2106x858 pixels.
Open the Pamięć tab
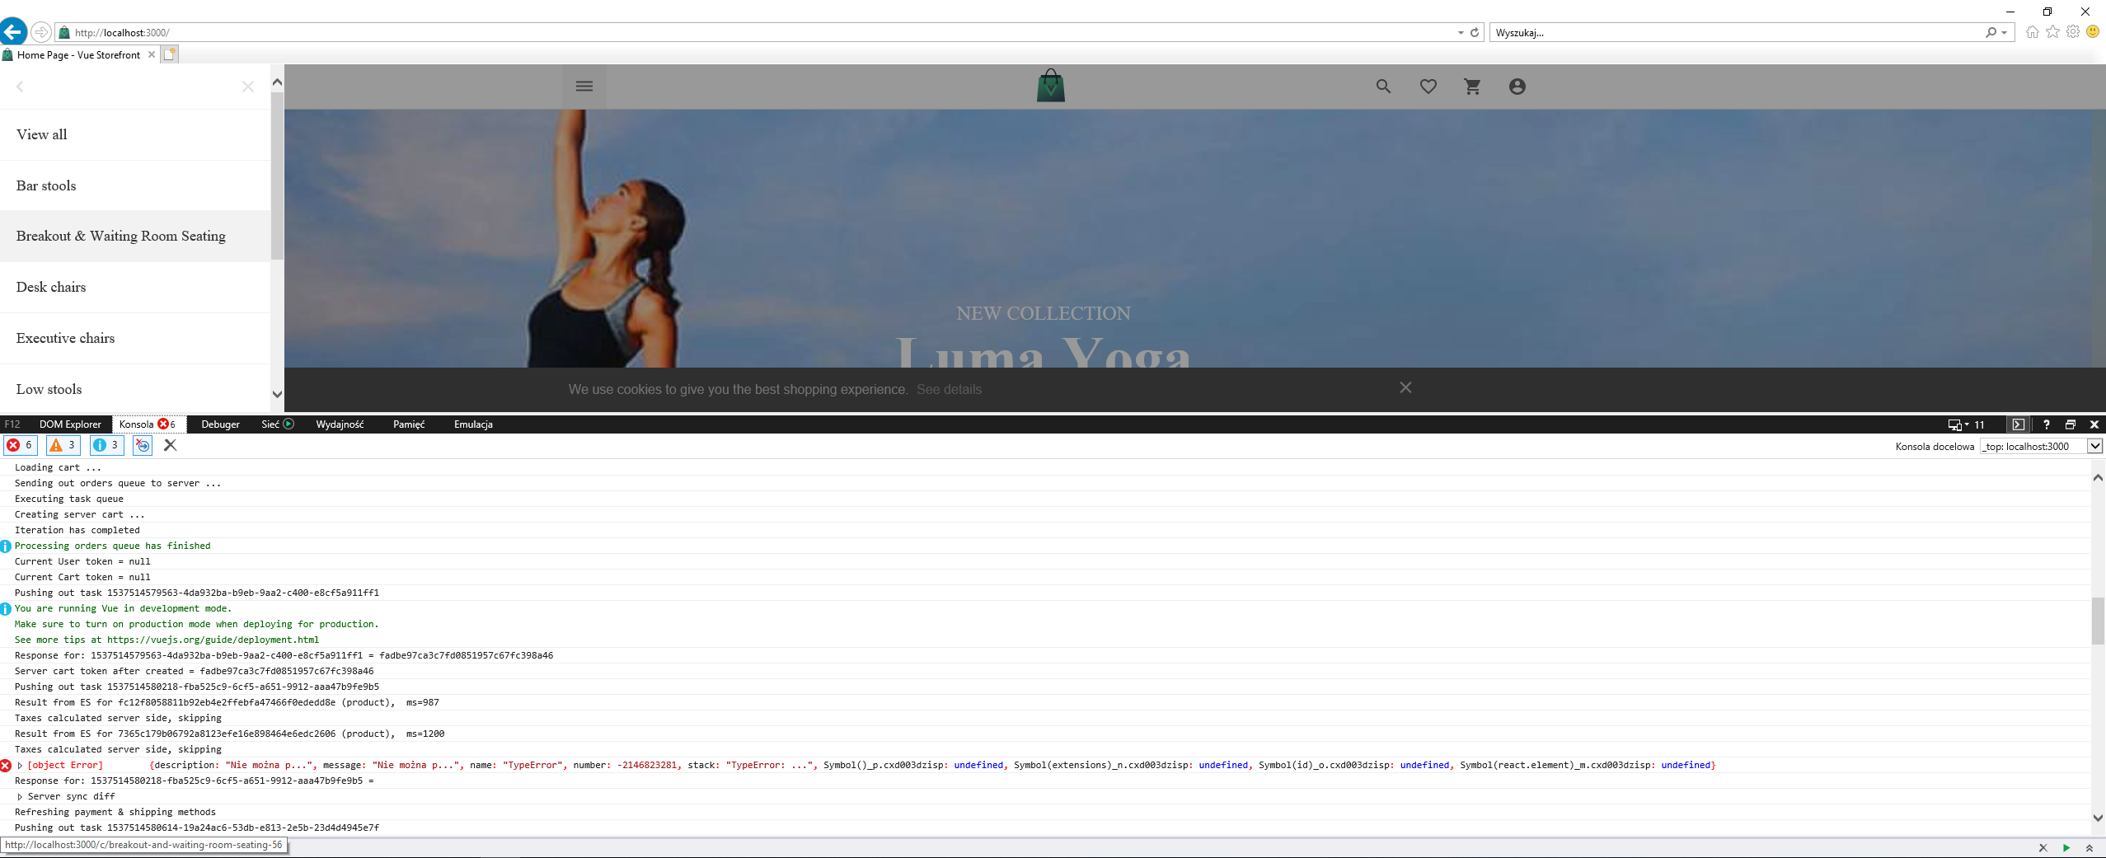click(409, 424)
